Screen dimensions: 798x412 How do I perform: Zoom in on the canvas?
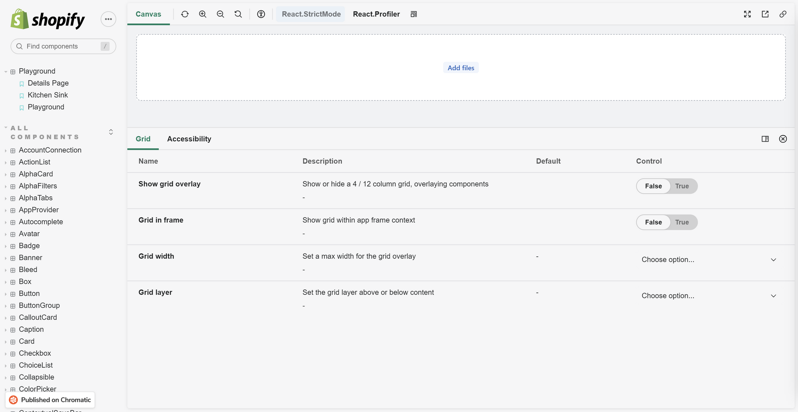(x=203, y=14)
